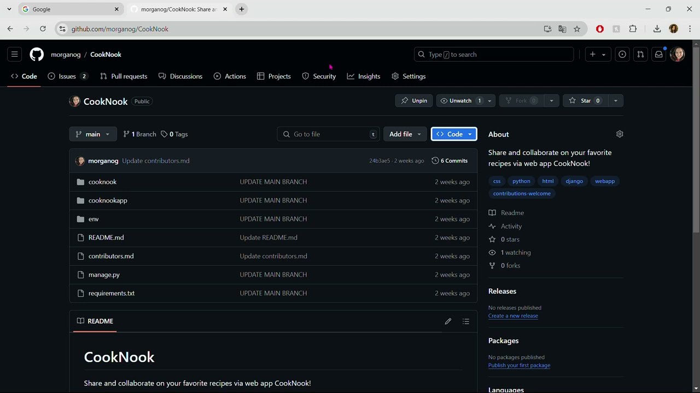View the 0 Tags link

click(x=174, y=134)
